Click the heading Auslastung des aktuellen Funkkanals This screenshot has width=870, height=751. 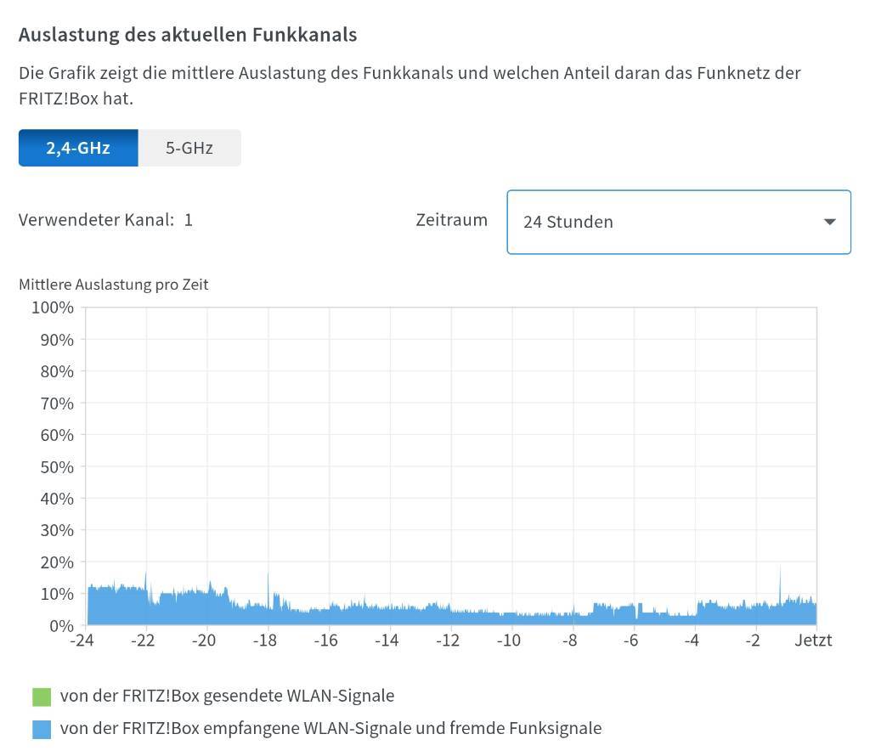click(x=188, y=35)
